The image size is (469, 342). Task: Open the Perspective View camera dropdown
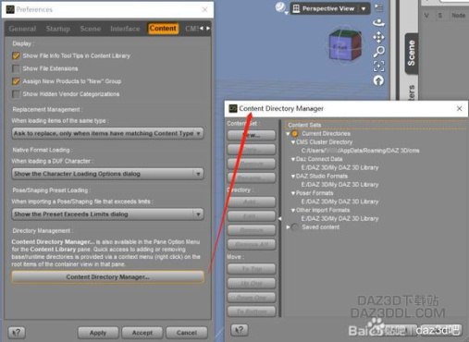[330, 8]
